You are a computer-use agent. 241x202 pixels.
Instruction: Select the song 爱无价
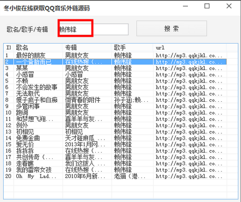point(25,144)
